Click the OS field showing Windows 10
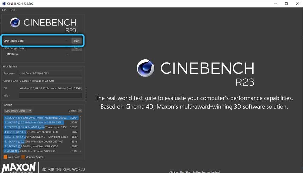The height and width of the screenshot is (173, 303). [x=50, y=88]
